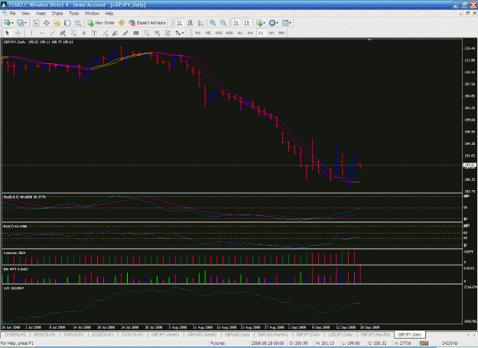Open the Help menu
Screen dimensions: 478x348
coord(109,14)
